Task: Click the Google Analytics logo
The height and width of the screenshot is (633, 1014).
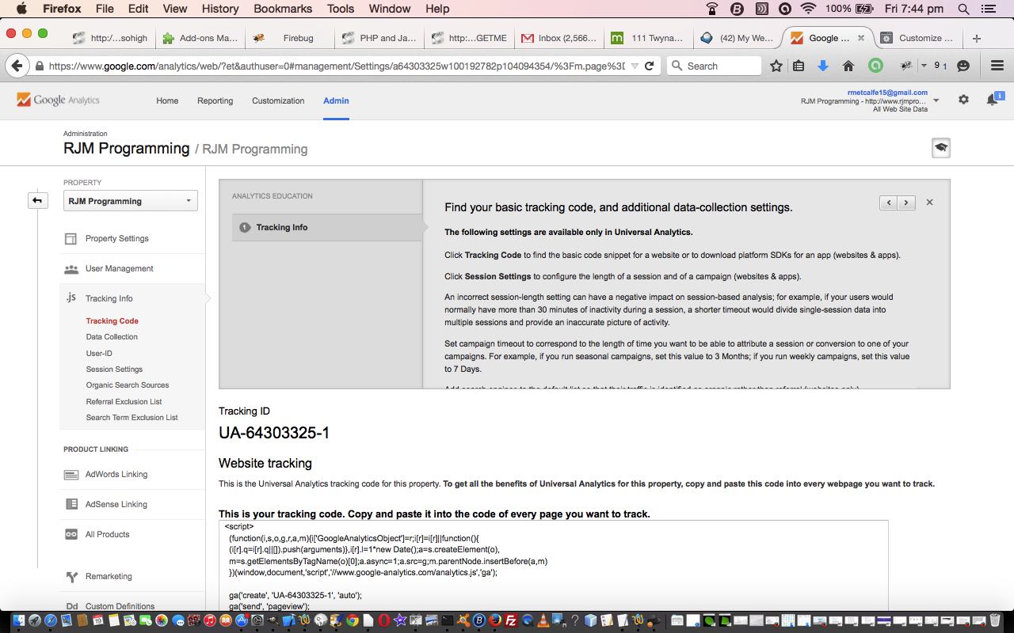Action: pyautogui.click(x=58, y=100)
